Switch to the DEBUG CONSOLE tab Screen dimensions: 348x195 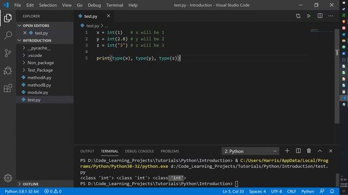pos(139,151)
